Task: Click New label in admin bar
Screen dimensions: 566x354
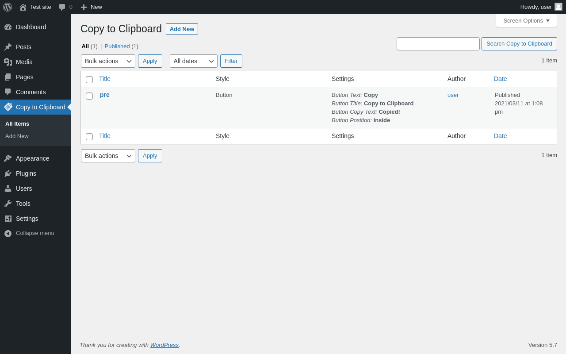Action: click(x=96, y=7)
